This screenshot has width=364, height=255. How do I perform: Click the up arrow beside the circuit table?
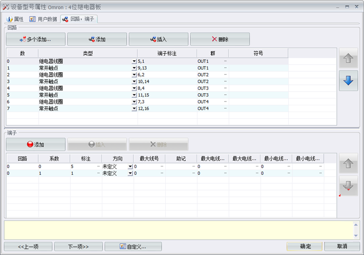pos(348,59)
